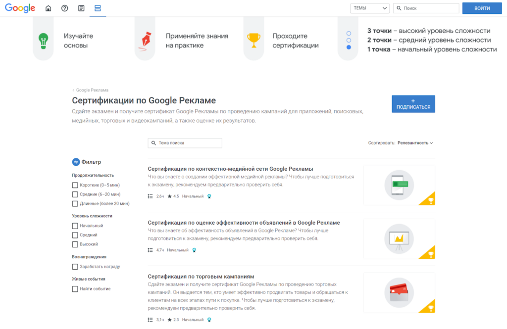The width and height of the screenshot is (507, 329).
Task: Open the ТЕМЫ dropdown
Action: (369, 8)
